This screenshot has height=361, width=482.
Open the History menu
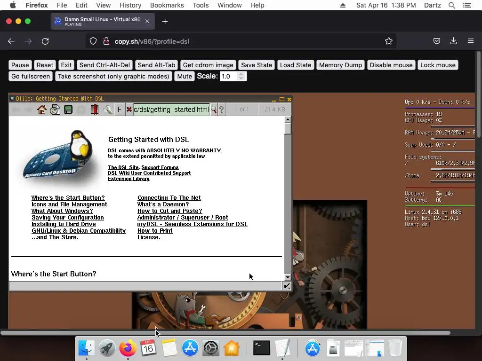130,5
